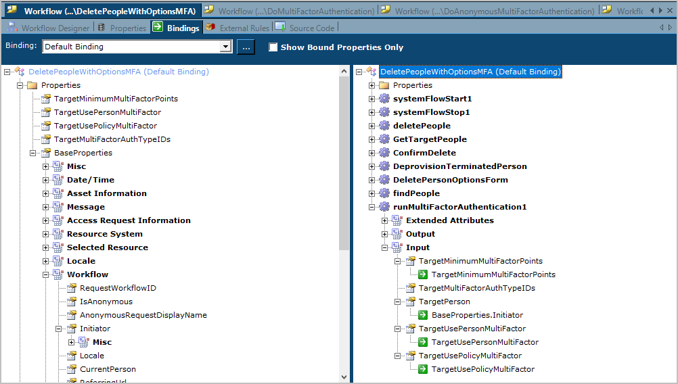678x384 pixels.
Task: Click the property icon beside TargetUsePersonMultiFactor in left tree
Action: tap(45, 112)
